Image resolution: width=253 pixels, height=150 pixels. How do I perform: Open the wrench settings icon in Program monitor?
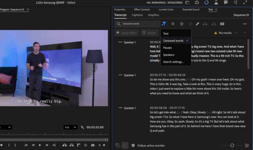point(82,127)
